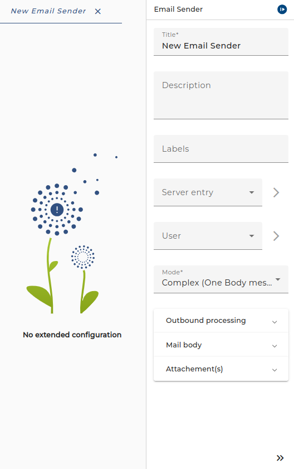Expand the Outbound processing section
This screenshot has height=469, width=294.
coord(221,321)
